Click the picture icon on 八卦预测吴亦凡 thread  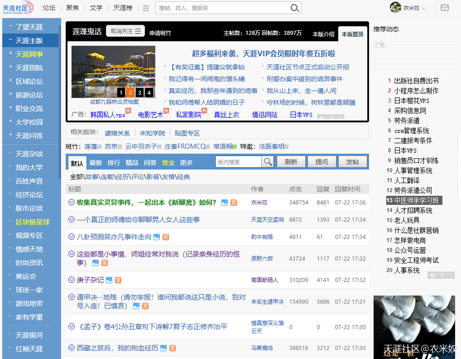[157, 237]
